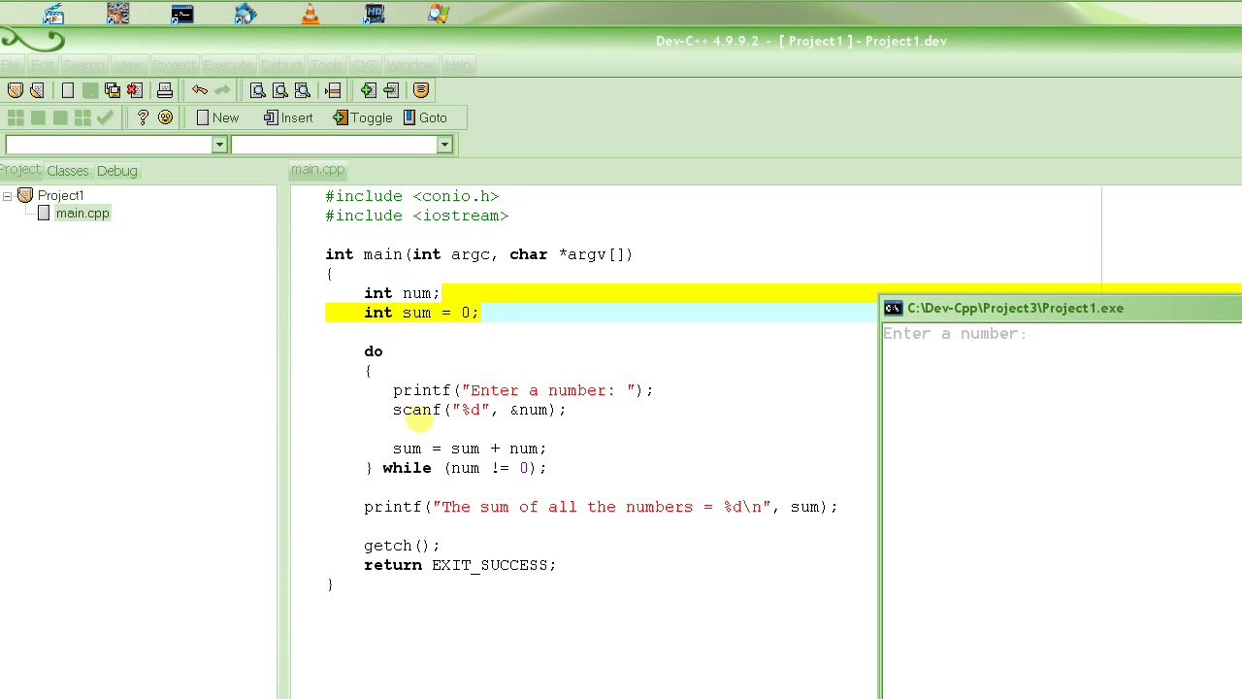Open the Edit menu
Image resolution: width=1242 pixels, height=699 pixels.
point(43,65)
